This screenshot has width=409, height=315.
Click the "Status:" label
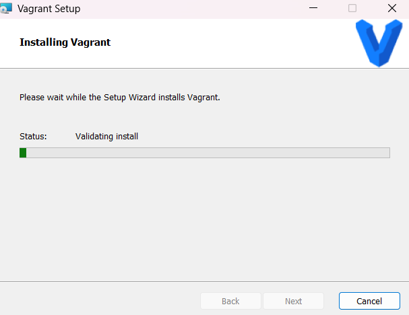pyautogui.click(x=33, y=136)
